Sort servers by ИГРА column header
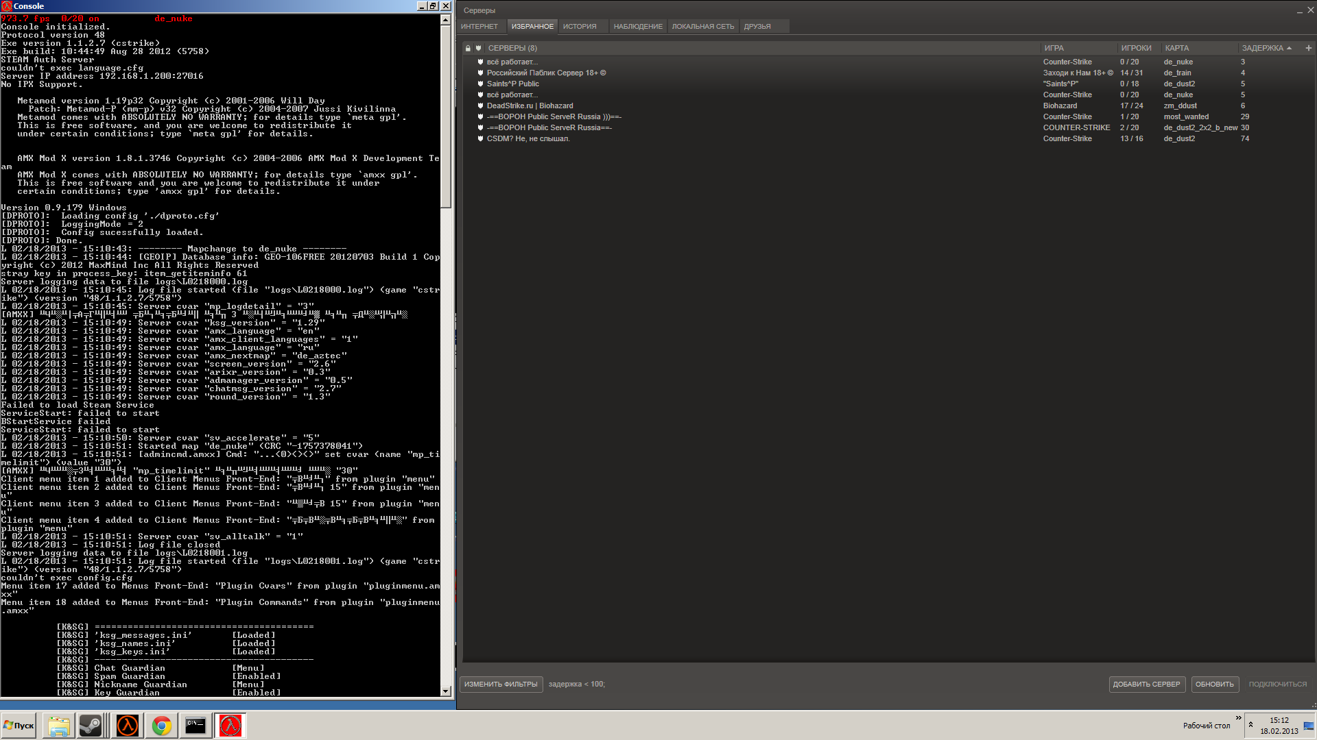The image size is (1317, 740). pyautogui.click(x=1054, y=48)
